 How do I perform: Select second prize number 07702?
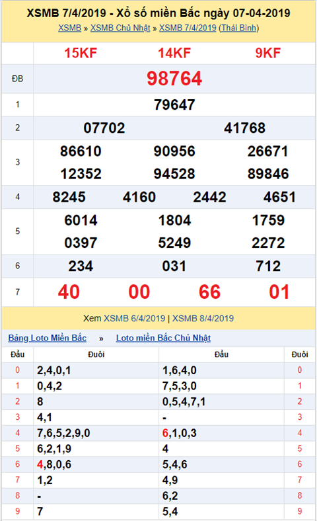point(104,128)
